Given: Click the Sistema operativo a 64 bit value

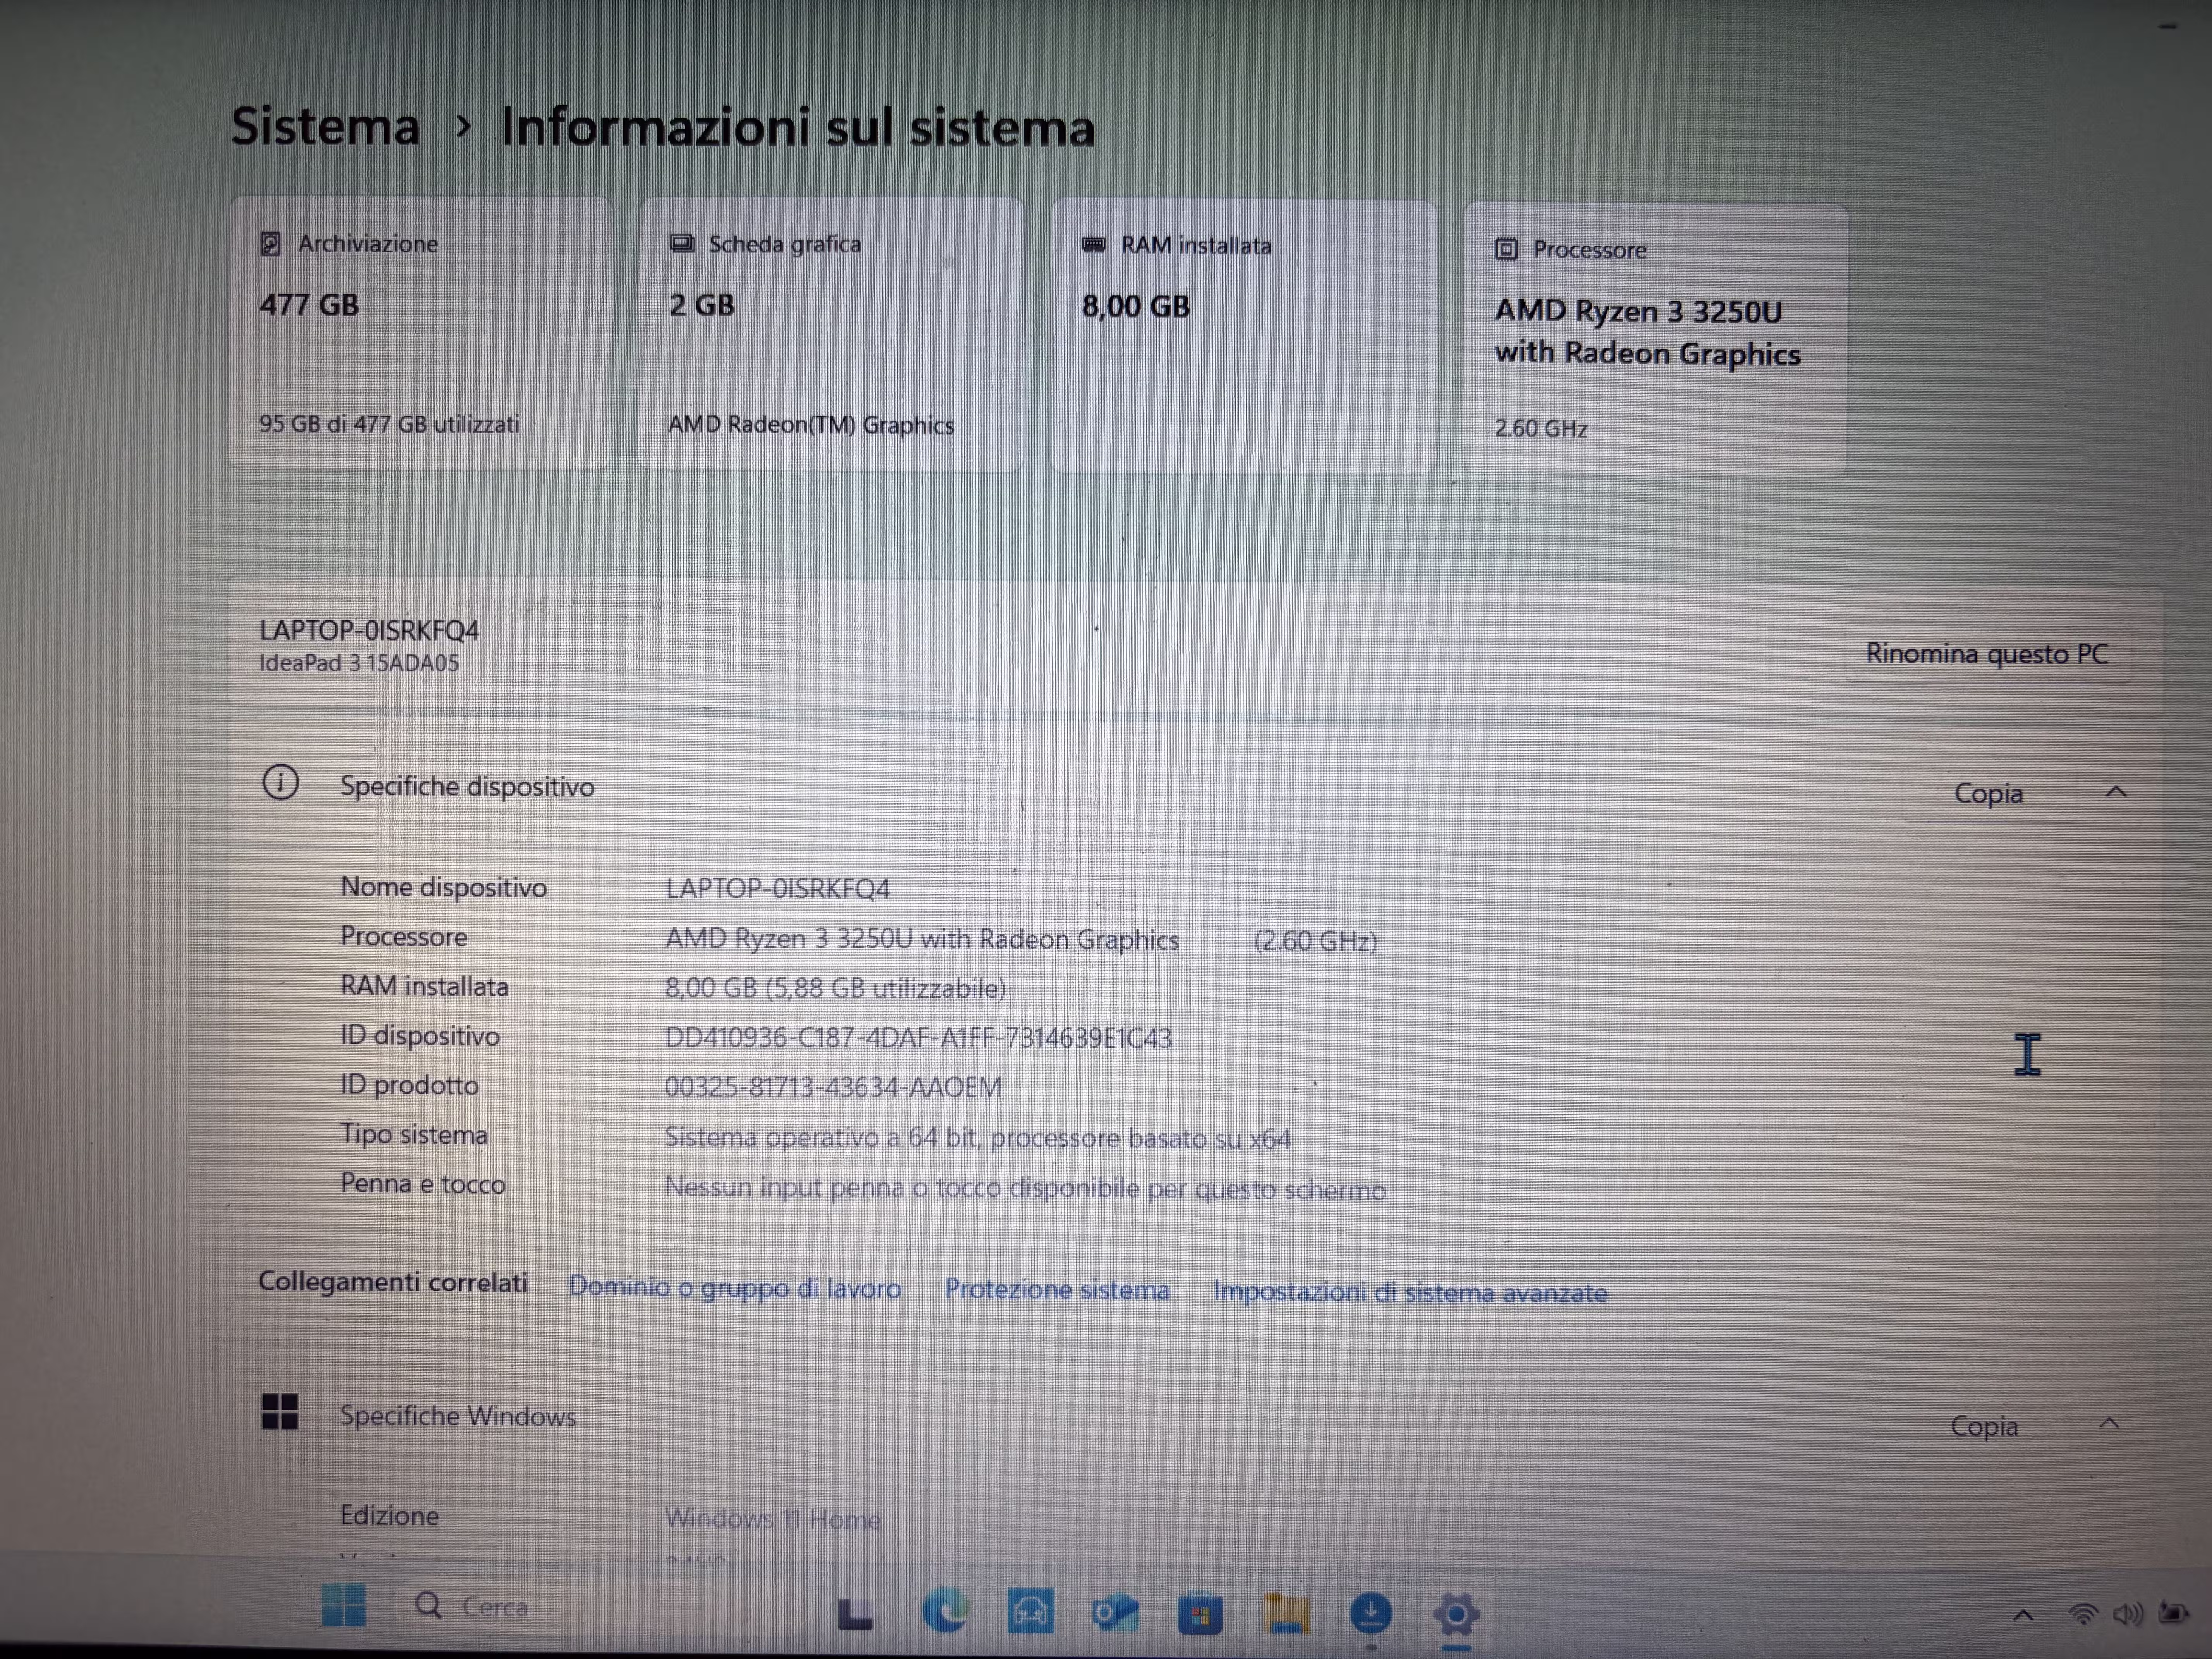Looking at the screenshot, I should [977, 1138].
